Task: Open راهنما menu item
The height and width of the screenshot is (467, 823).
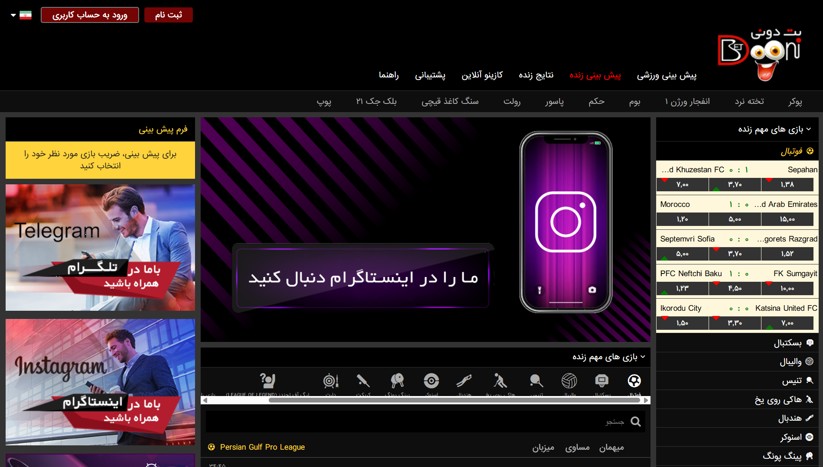Action: [389, 75]
